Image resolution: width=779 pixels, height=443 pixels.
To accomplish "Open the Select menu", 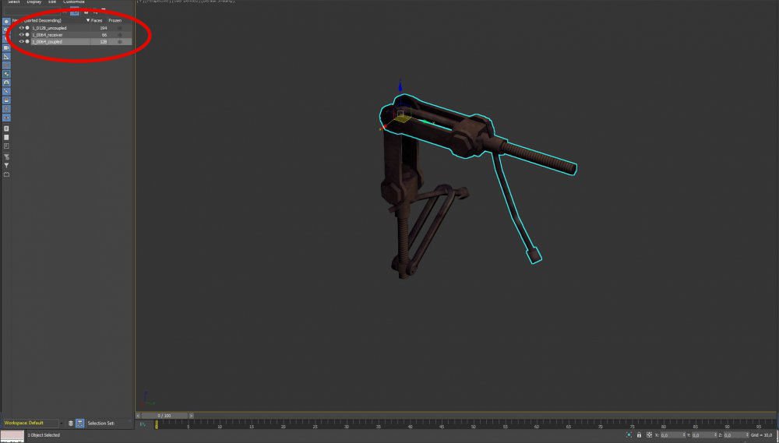I will point(13,2).
